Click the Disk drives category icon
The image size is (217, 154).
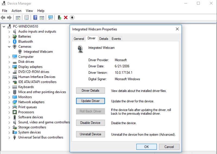(x=15, y=62)
